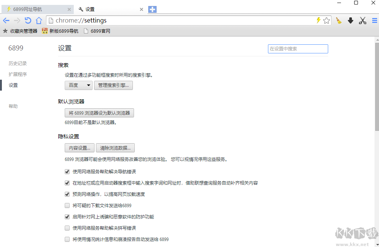Open downloads via the arrow icon
Viewport: 379px width, 247px height.
pyautogui.click(x=350, y=21)
